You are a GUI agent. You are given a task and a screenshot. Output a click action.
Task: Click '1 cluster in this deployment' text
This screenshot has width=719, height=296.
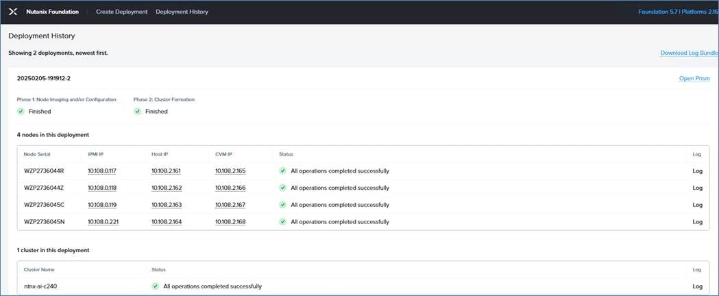(53, 251)
